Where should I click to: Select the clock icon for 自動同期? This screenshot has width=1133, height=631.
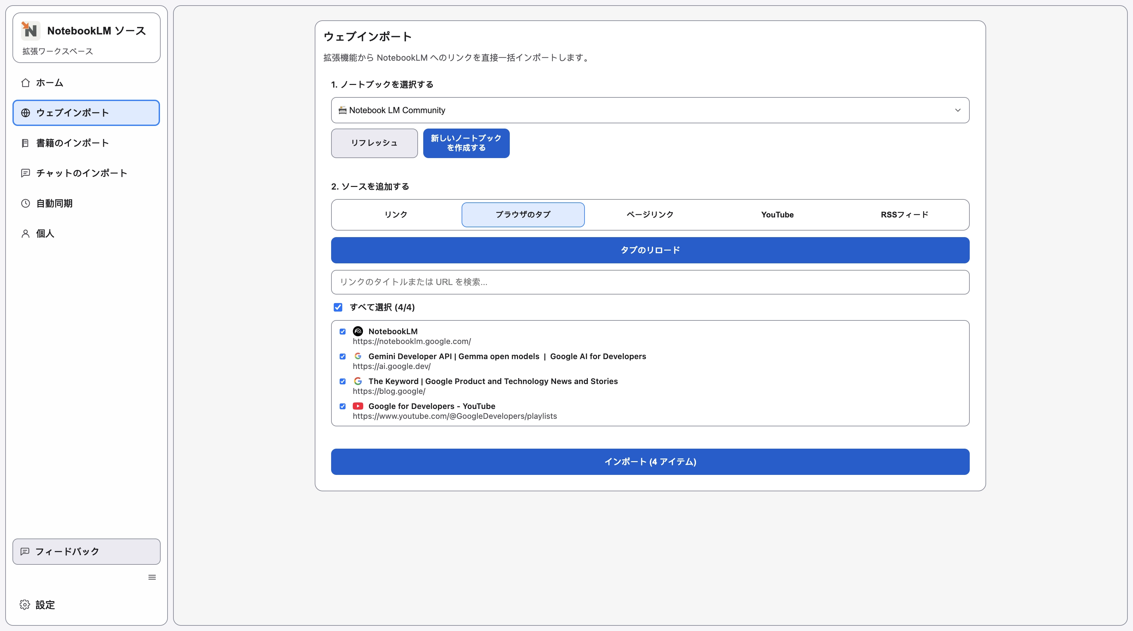click(26, 203)
